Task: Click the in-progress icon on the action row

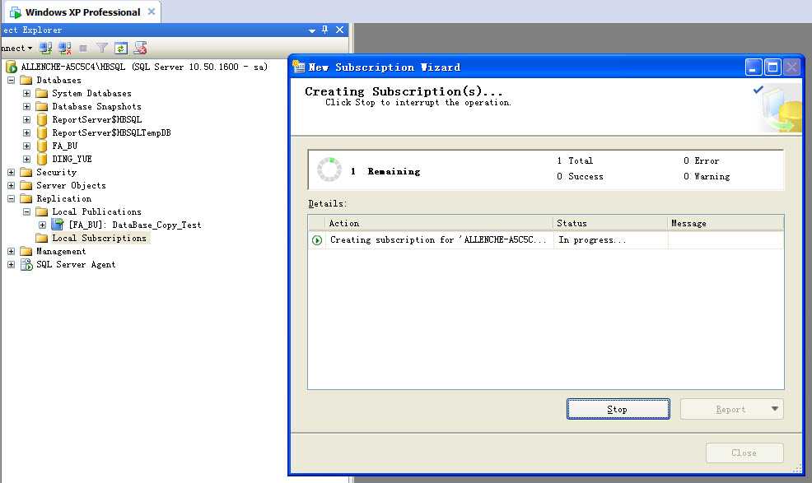Action: [317, 240]
